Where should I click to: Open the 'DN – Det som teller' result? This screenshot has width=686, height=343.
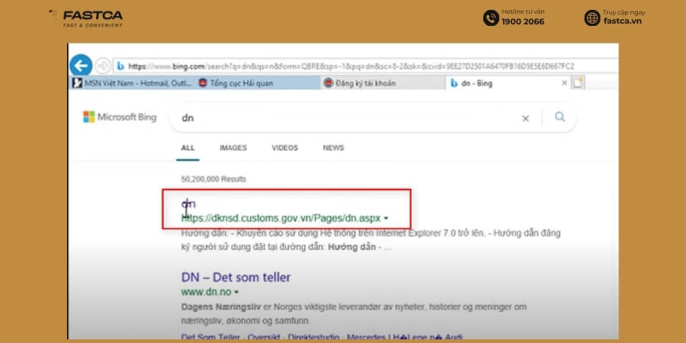click(x=236, y=277)
